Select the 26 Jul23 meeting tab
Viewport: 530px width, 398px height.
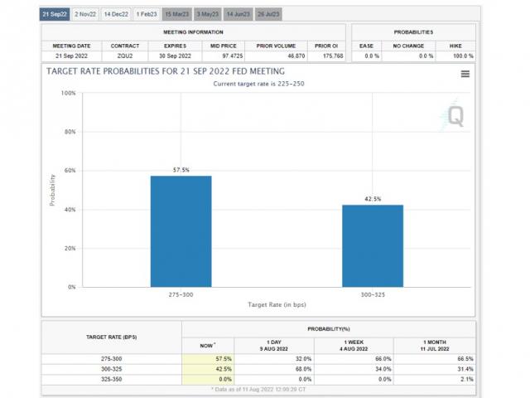pyautogui.click(x=270, y=14)
